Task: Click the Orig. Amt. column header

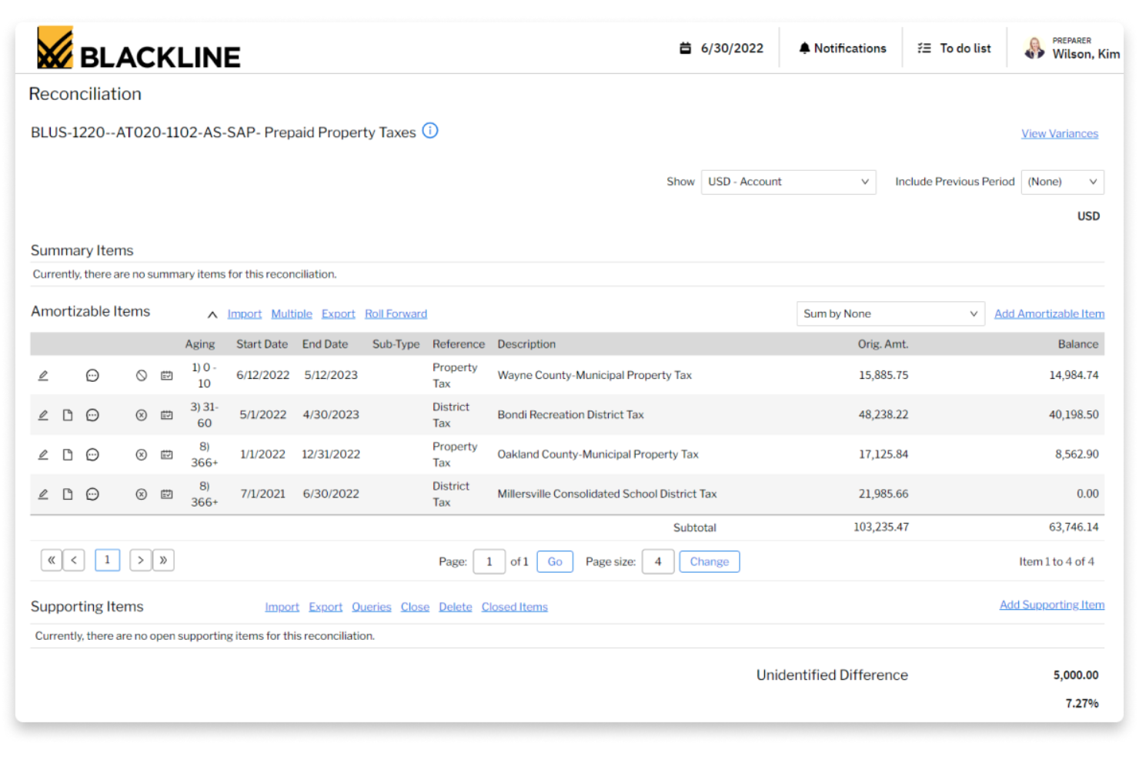Action: point(883,344)
